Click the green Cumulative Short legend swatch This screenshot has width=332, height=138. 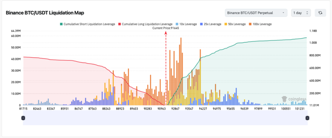(61, 24)
